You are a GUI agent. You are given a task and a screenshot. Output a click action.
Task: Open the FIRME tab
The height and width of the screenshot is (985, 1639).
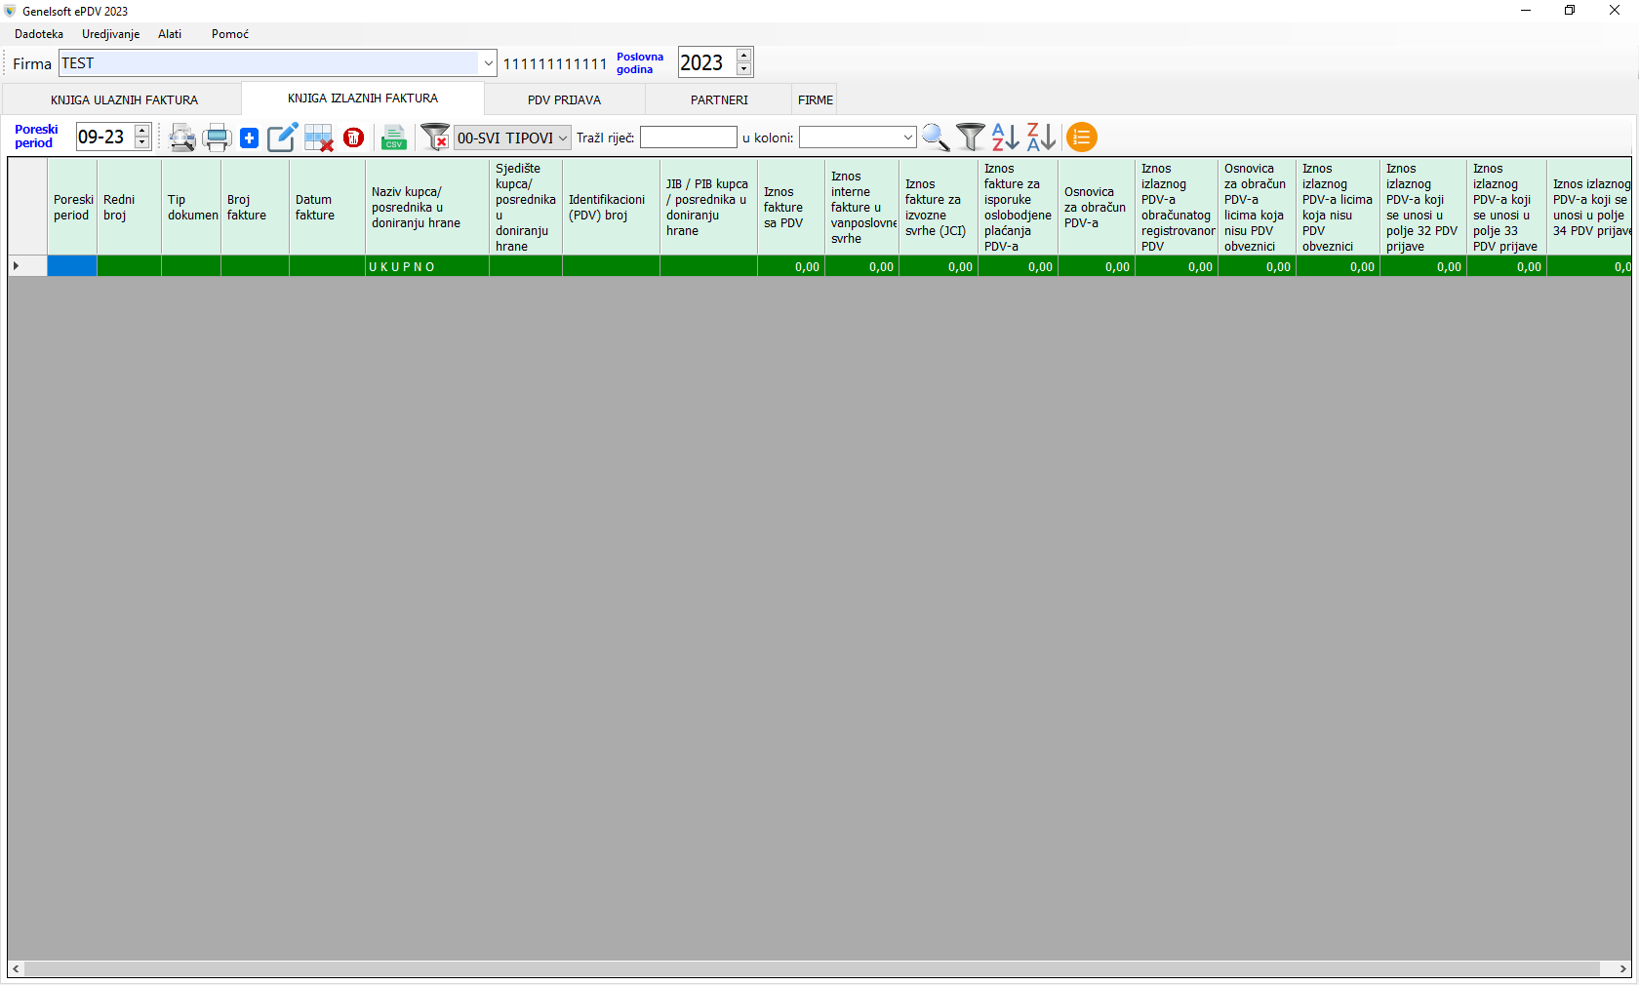pyautogui.click(x=816, y=99)
